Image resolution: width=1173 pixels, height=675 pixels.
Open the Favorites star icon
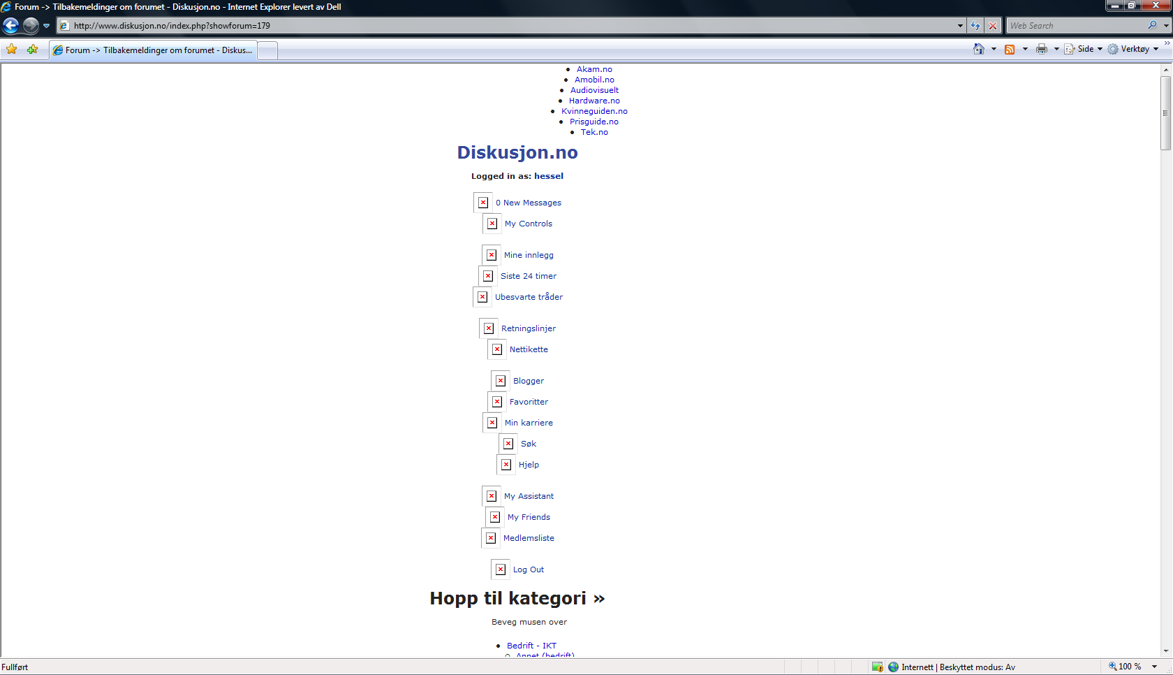coord(12,50)
